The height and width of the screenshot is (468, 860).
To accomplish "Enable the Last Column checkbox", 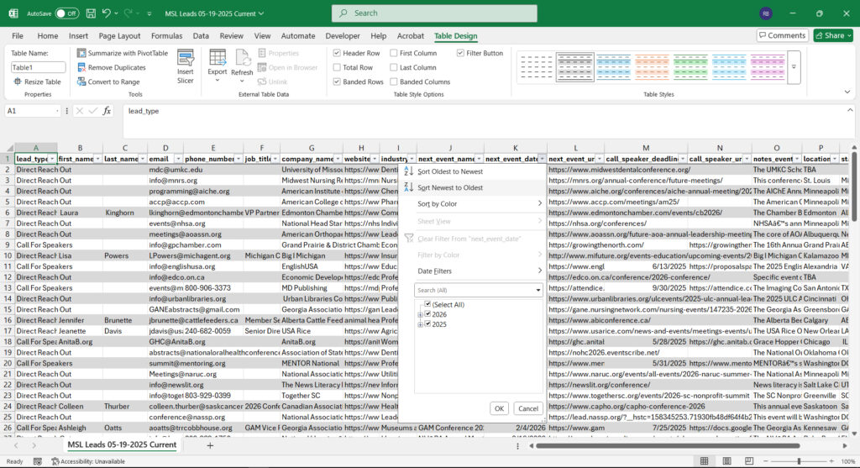I will (394, 67).
